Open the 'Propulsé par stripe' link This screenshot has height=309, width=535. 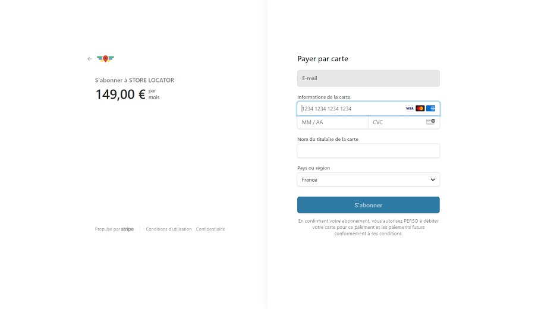pyautogui.click(x=114, y=229)
